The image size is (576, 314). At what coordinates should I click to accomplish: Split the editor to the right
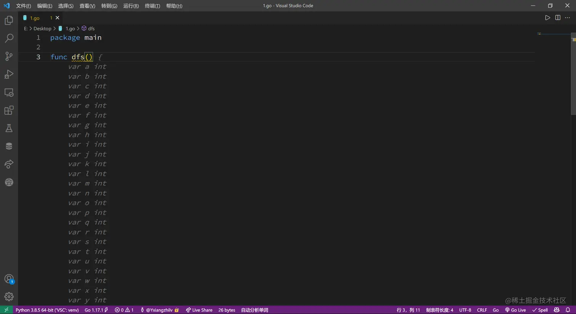coord(558,17)
